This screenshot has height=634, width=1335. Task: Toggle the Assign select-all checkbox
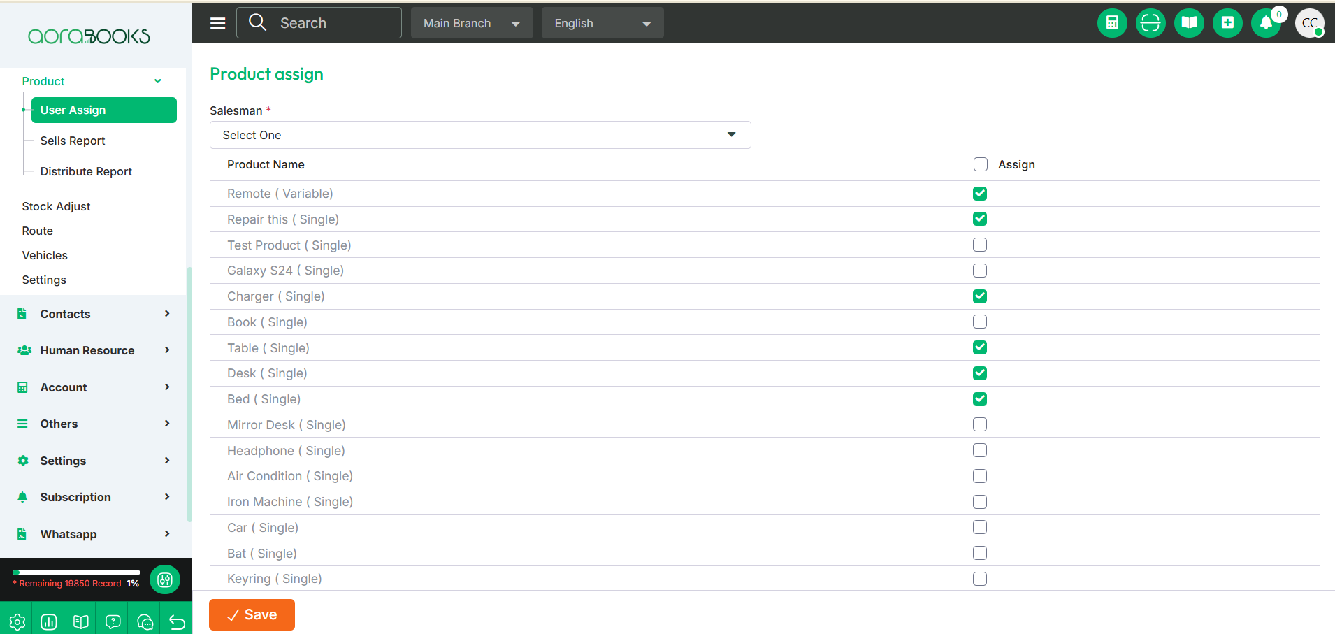click(981, 164)
